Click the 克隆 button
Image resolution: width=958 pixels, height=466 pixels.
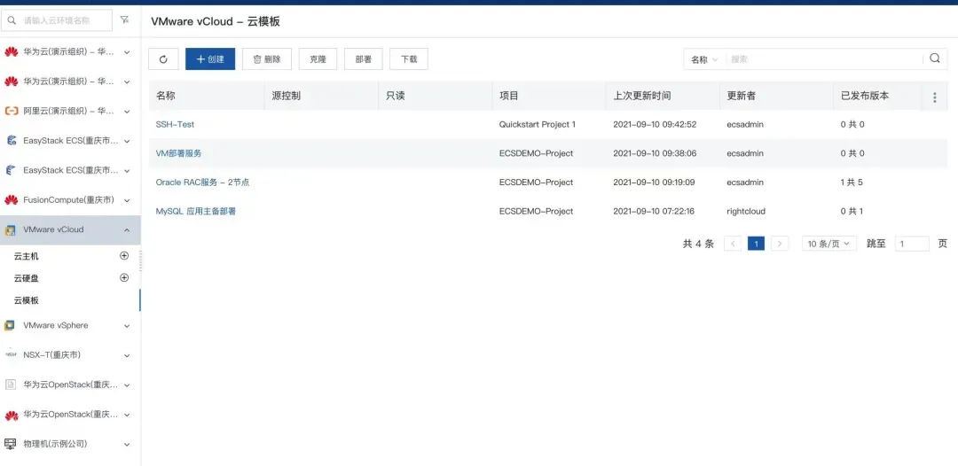click(318, 59)
